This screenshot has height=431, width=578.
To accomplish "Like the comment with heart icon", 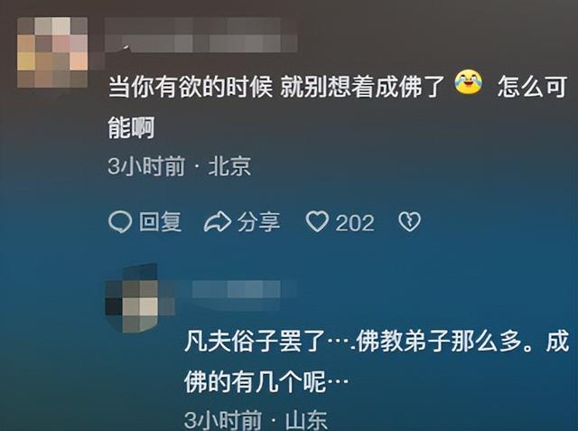I will pyautogui.click(x=317, y=221).
